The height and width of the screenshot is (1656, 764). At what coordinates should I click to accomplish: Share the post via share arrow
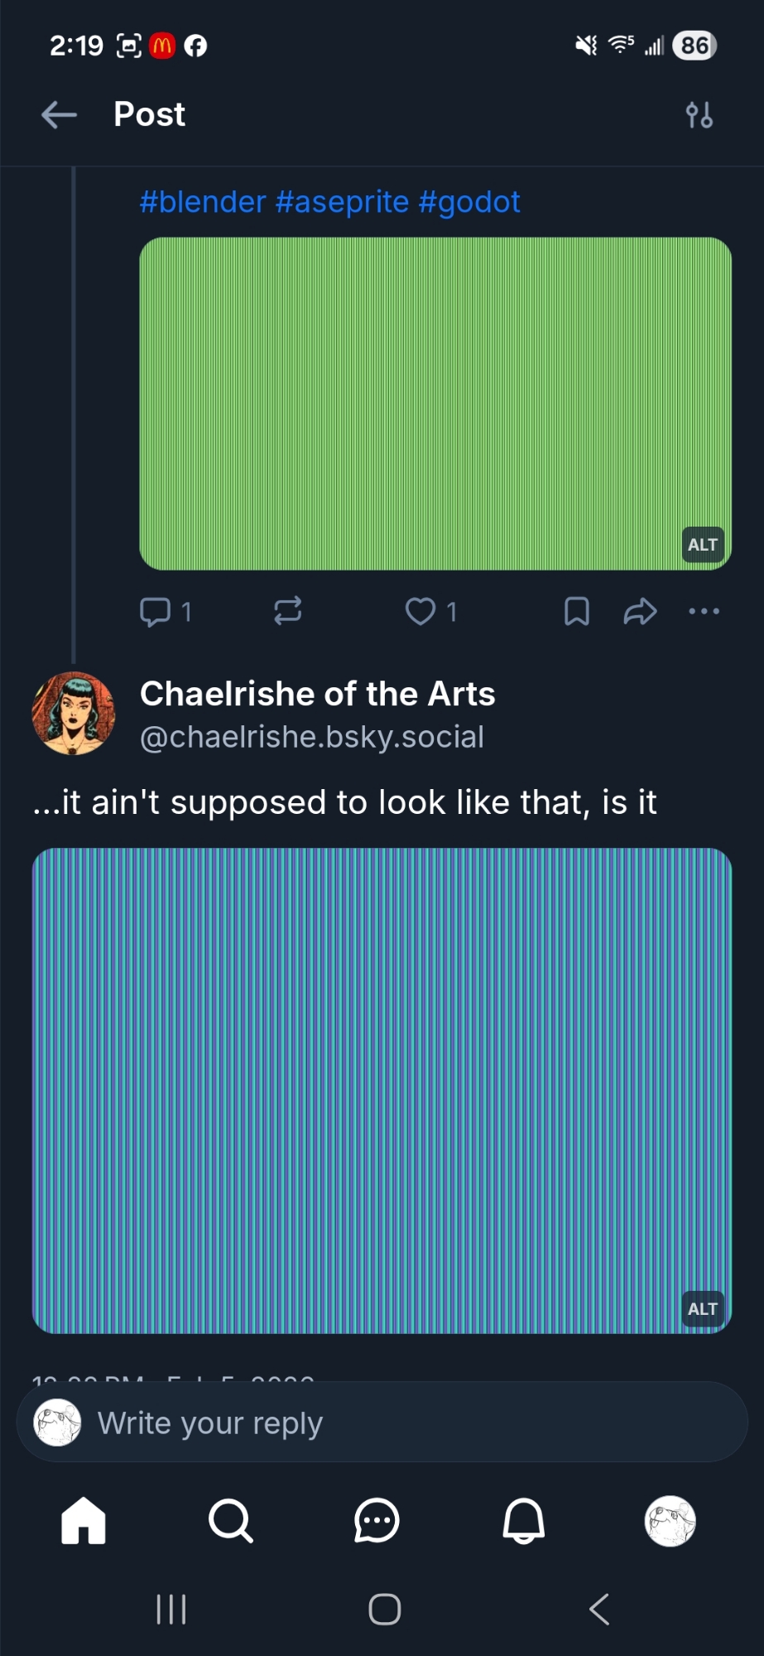(x=640, y=612)
